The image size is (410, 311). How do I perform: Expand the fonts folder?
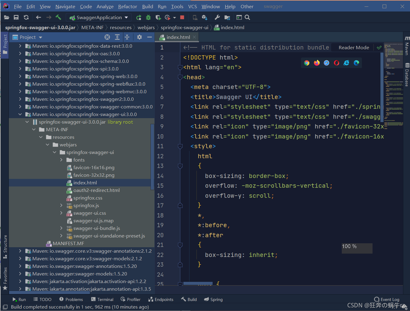(61, 160)
